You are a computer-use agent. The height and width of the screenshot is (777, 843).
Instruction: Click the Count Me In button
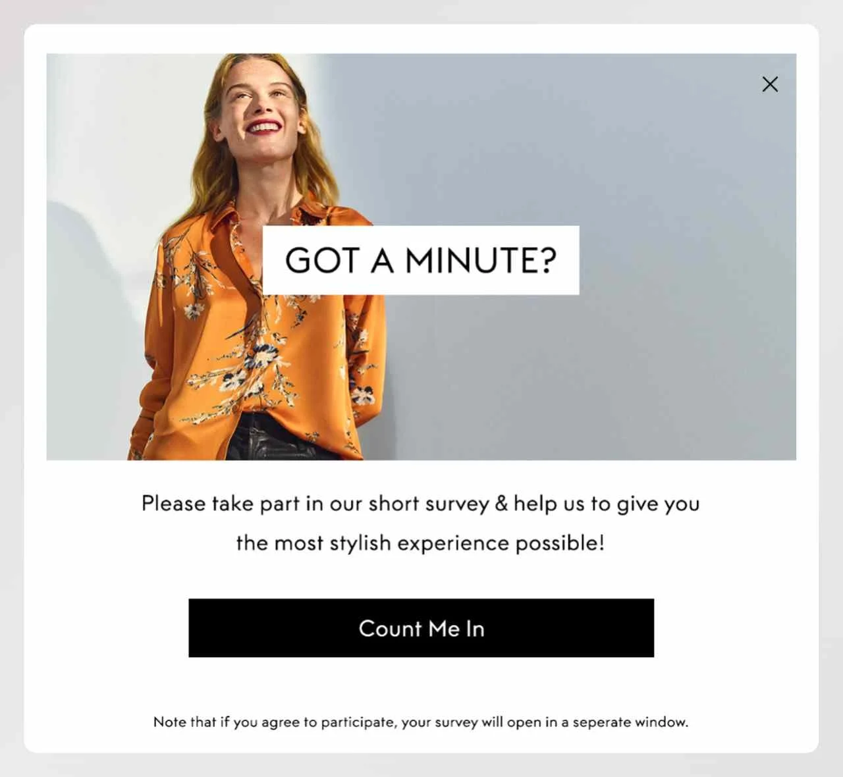click(x=421, y=628)
